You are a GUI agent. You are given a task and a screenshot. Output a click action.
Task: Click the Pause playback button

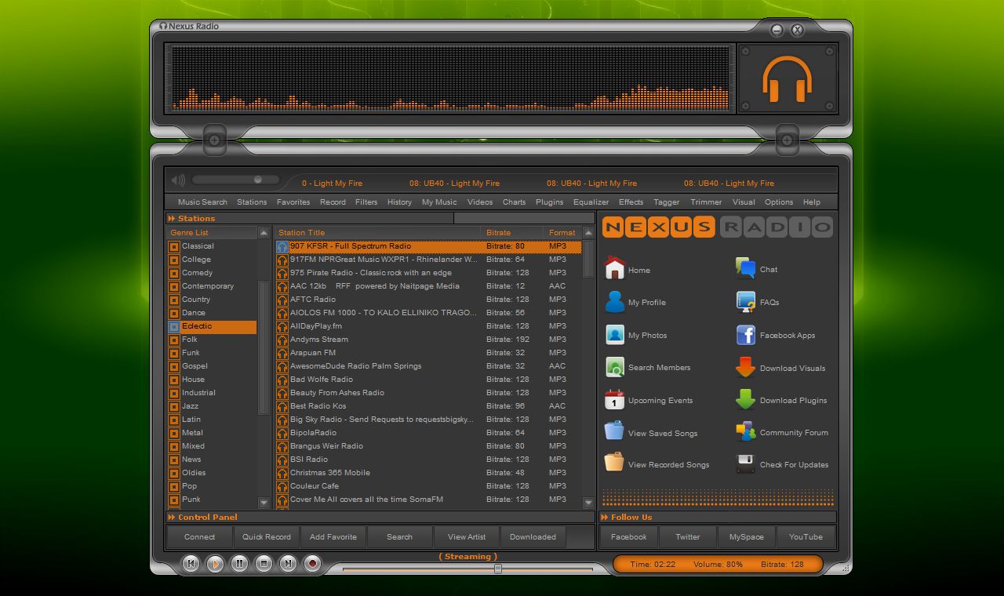coord(239,563)
